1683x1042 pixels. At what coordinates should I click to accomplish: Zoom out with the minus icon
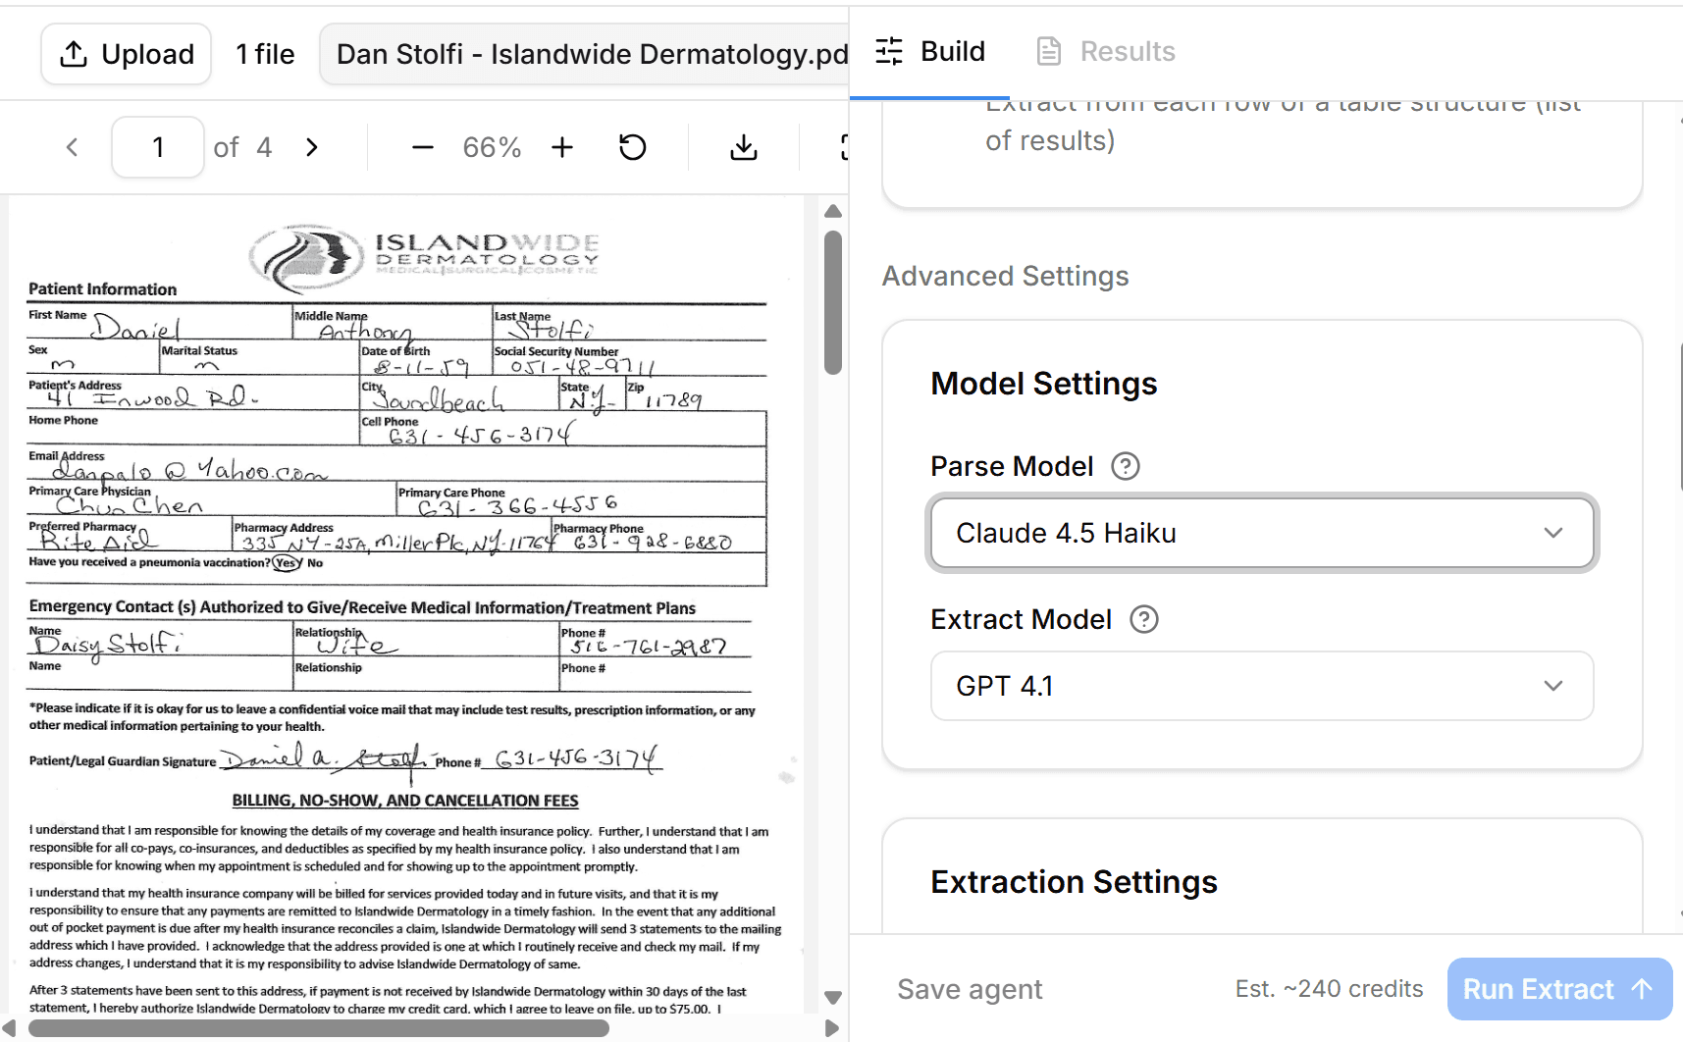pos(421,147)
